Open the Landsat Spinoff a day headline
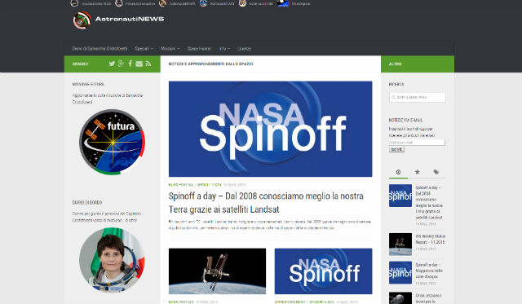 tap(266, 203)
